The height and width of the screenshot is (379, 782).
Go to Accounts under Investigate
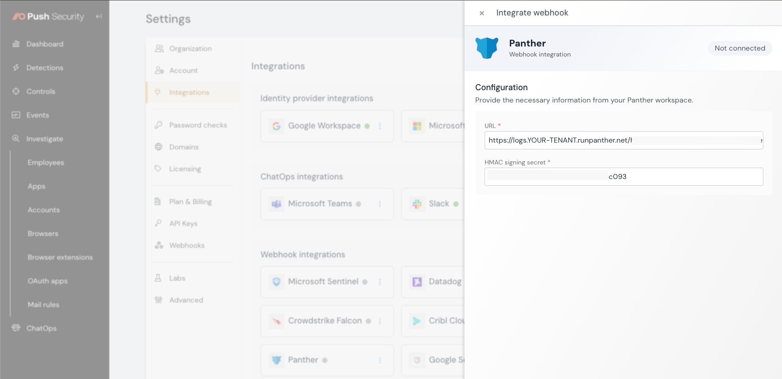click(x=44, y=210)
